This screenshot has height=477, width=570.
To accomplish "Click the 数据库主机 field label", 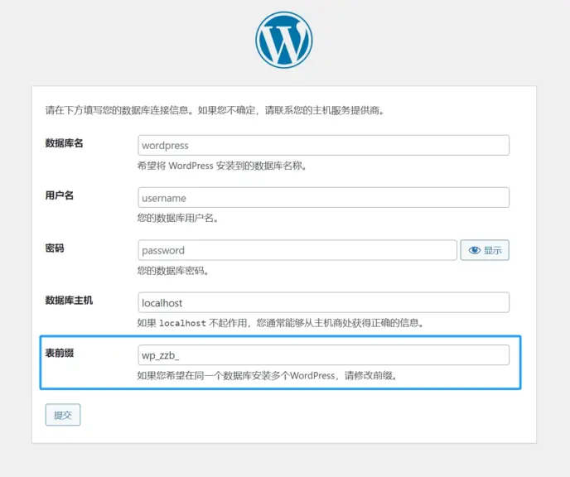I will 69,300.
